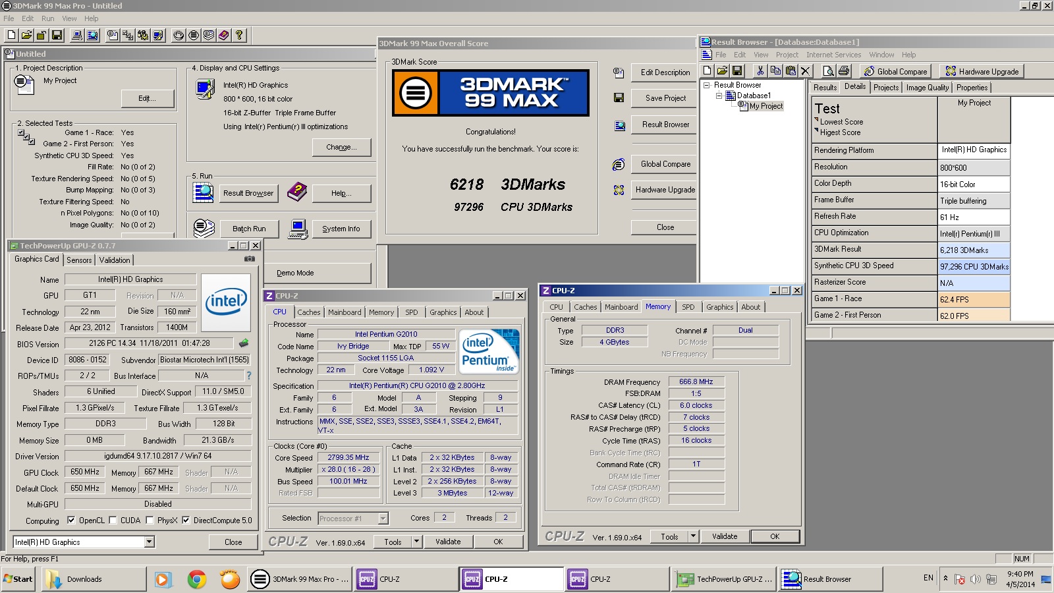Open Intel(R) HD Graphics card dropdown in GPU-Z
This screenshot has height=593, width=1054.
[149, 542]
